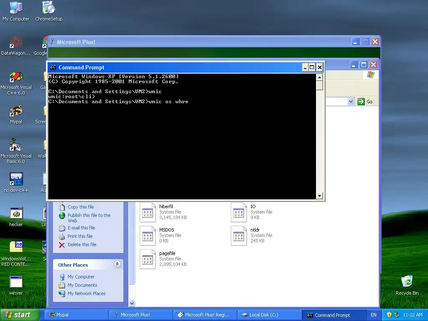Click the Windows security shield tray icon
This screenshot has width=428, height=321.
[x=389, y=315]
